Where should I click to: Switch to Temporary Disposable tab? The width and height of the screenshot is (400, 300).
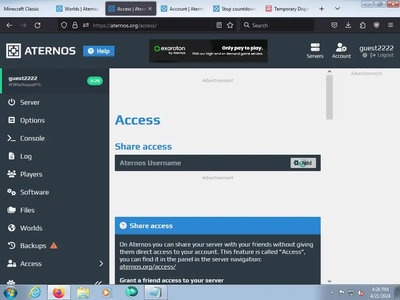(x=287, y=9)
